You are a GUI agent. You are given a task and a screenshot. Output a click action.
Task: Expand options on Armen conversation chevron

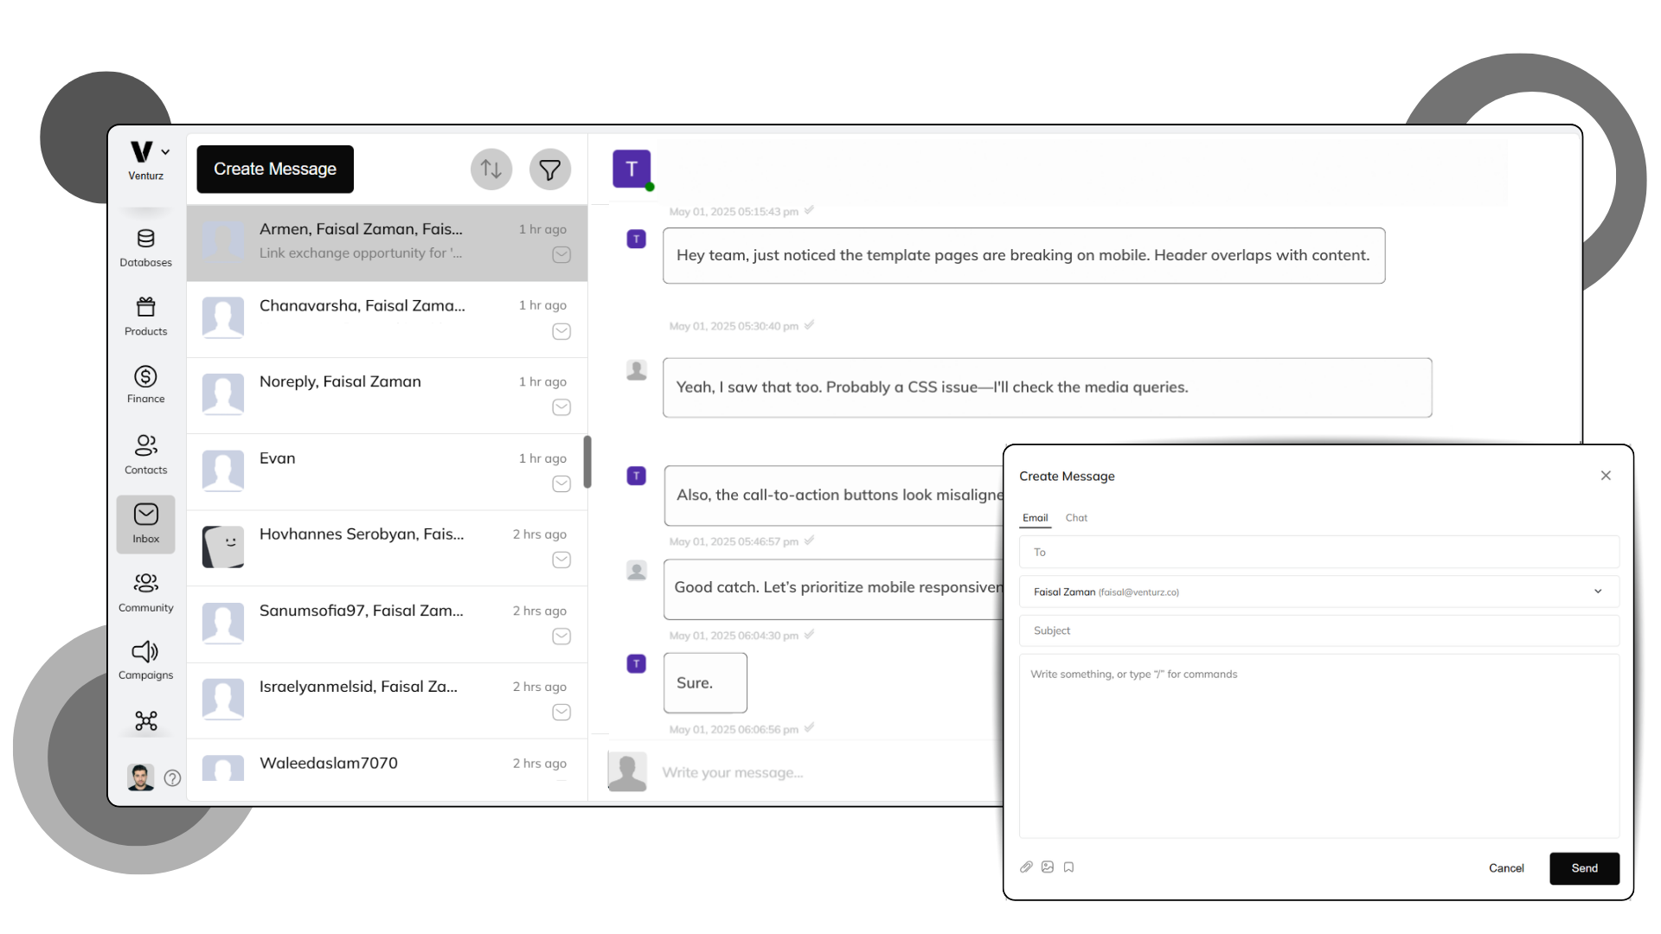click(x=561, y=255)
